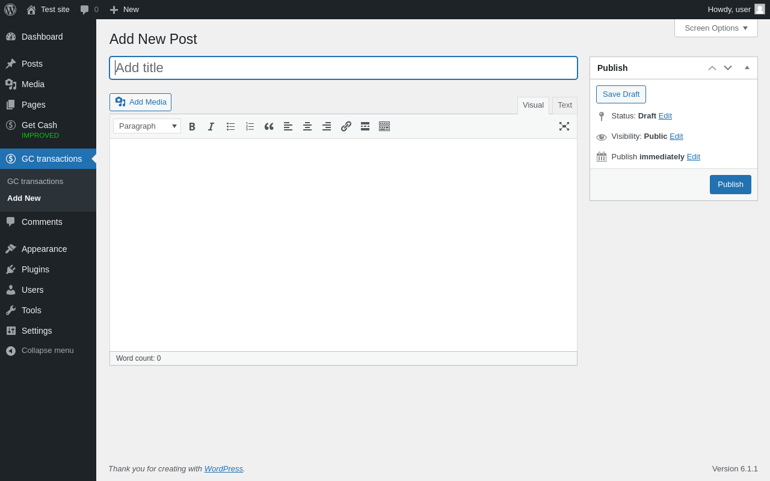The image size is (770, 481).
Task: Edit the post status
Action: point(665,115)
